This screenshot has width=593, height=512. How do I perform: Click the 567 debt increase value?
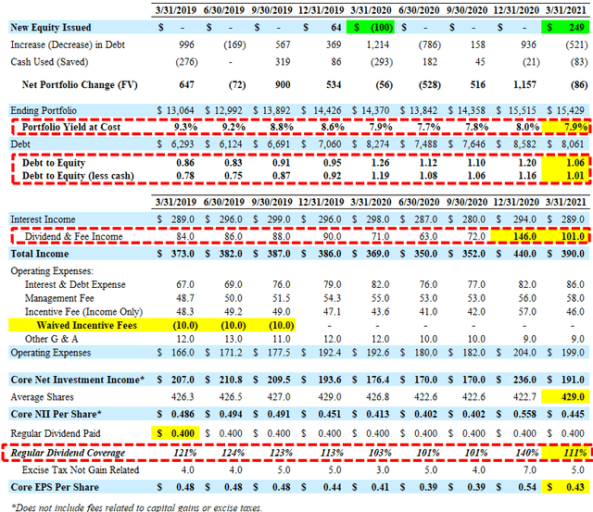pyautogui.click(x=283, y=44)
